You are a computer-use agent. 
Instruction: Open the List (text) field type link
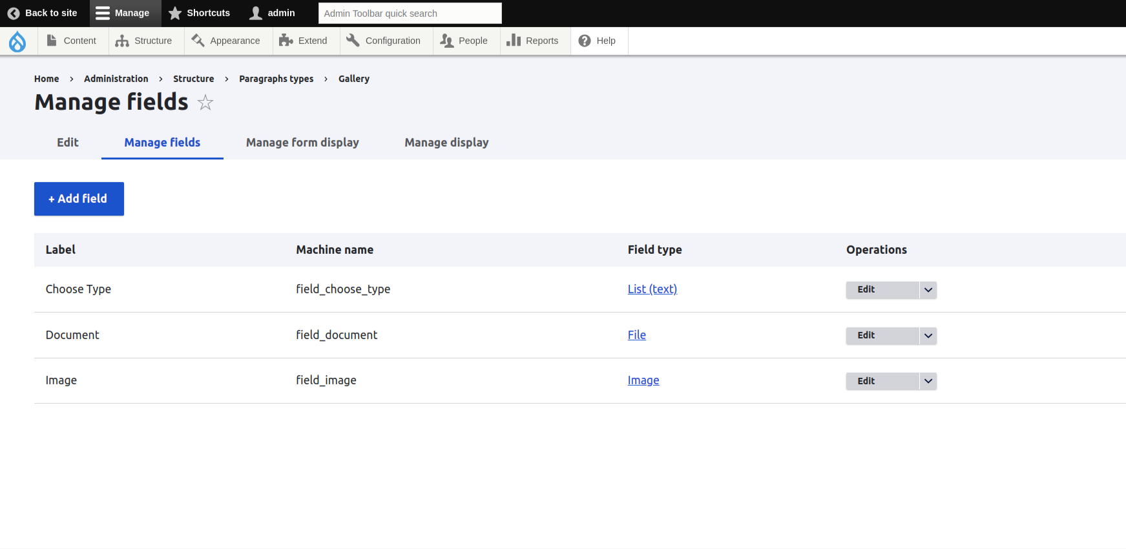pyautogui.click(x=652, y=289)
